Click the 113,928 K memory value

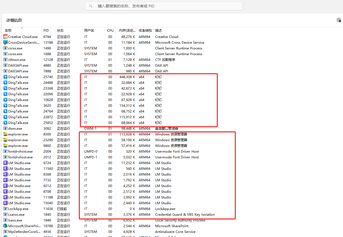(127, 134)
